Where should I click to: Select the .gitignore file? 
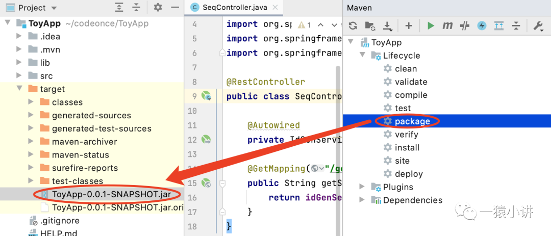(60, 221)
